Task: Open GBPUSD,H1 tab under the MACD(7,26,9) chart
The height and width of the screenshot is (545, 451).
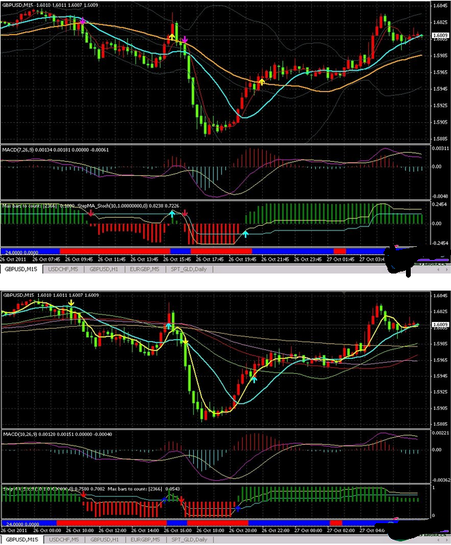Action: (104, 269)
